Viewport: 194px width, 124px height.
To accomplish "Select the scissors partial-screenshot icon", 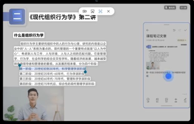I will click(93, 11).
